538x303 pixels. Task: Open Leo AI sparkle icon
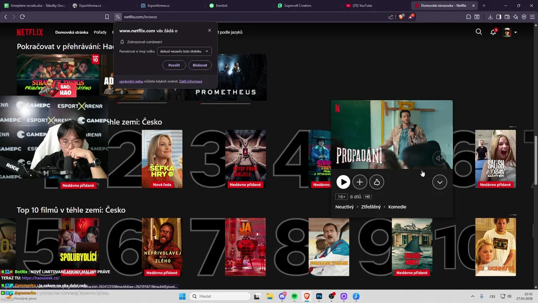[515, 17]
